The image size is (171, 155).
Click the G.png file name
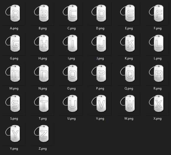tap(14, 58)
